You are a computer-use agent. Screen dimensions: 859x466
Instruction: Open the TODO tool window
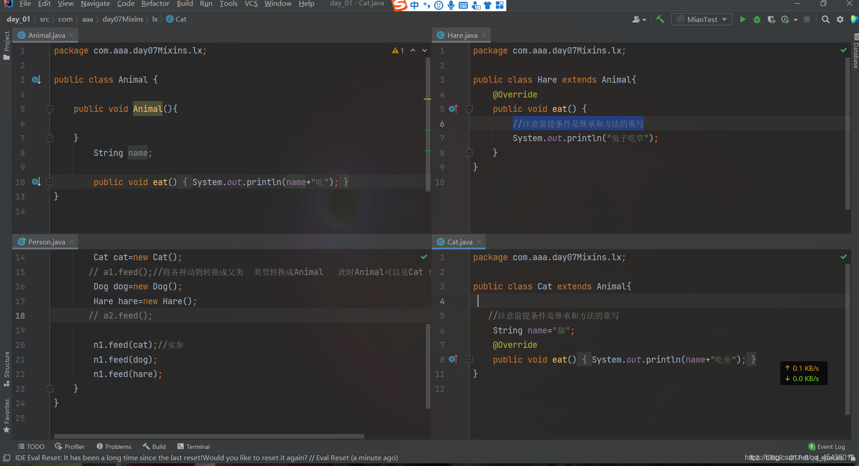[x=31, y=446]
